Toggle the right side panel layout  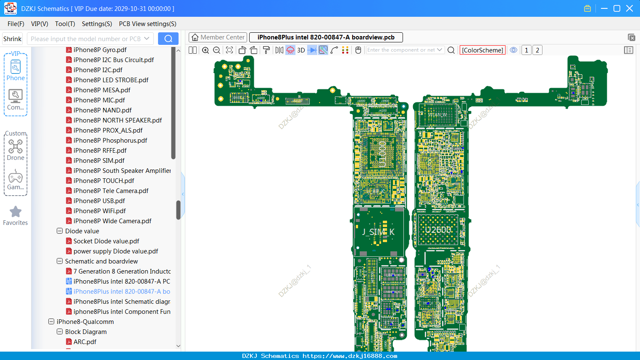[x=629, y=50]
